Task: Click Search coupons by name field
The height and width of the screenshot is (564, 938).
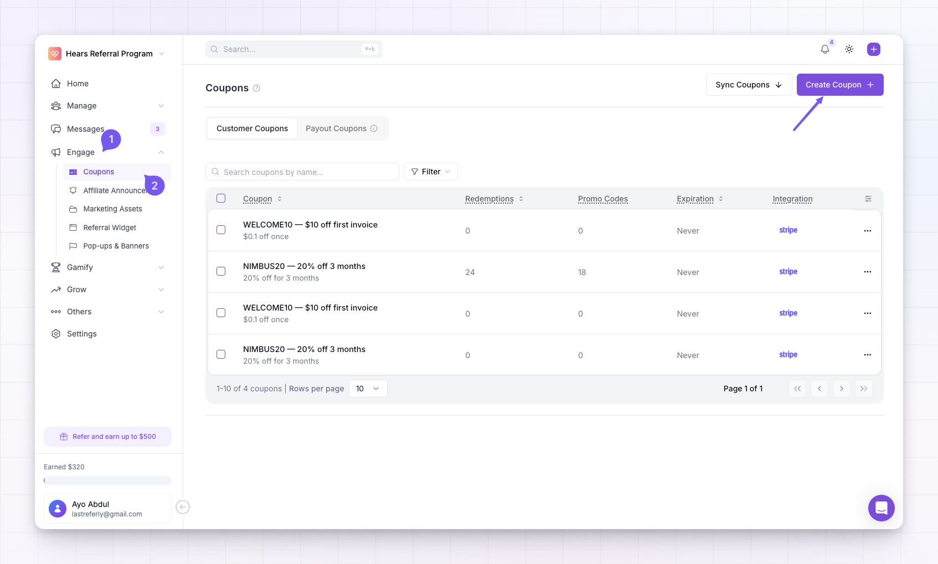Action: [302, 172]
